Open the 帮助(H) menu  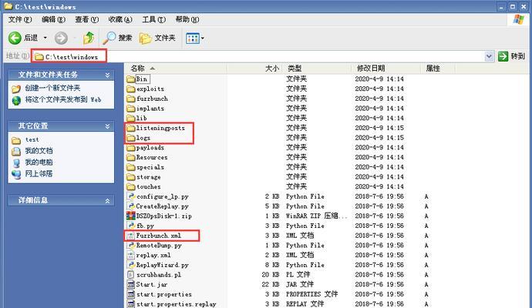[187, 20]
